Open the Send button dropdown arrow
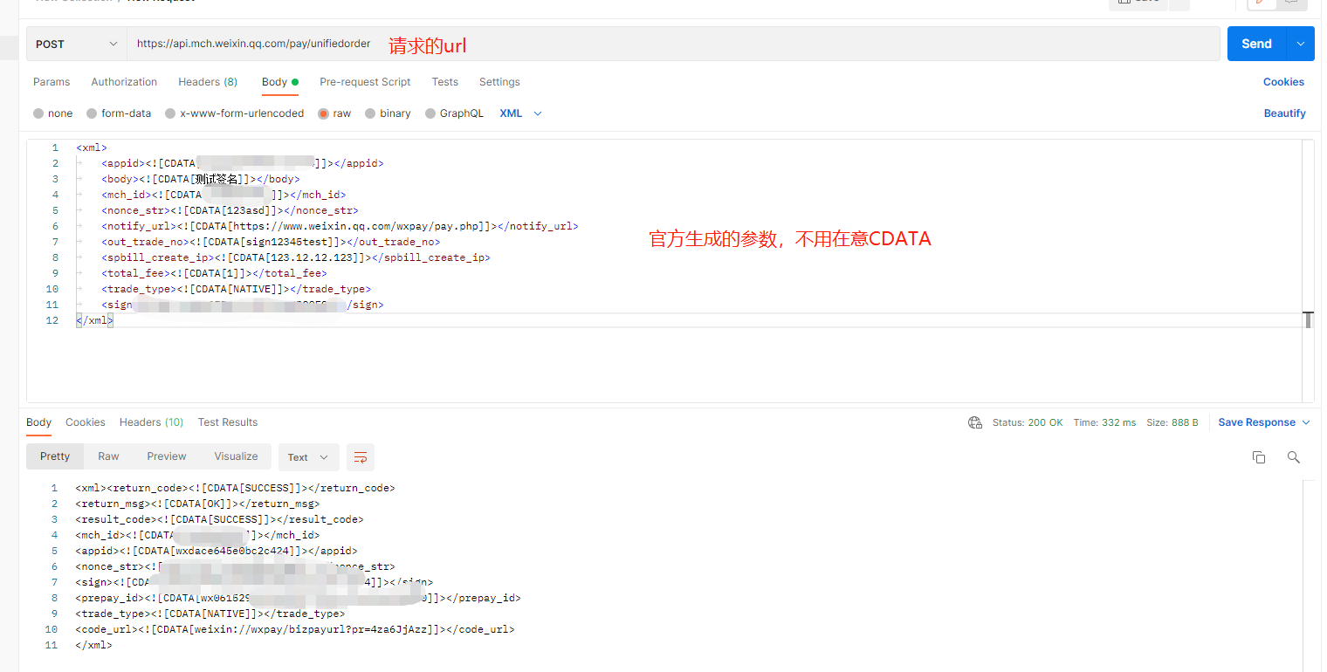The width and height of the screenshot is (1327, 672). pos(1301,44)
